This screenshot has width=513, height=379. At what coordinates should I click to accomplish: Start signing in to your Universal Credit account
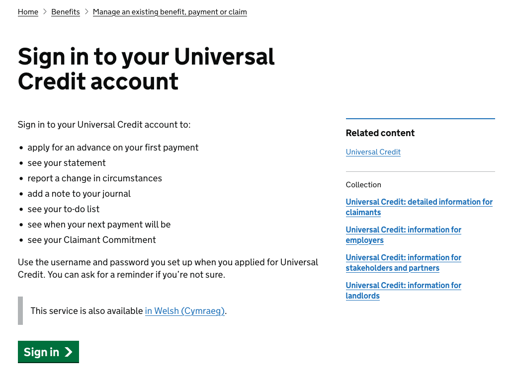48,352
